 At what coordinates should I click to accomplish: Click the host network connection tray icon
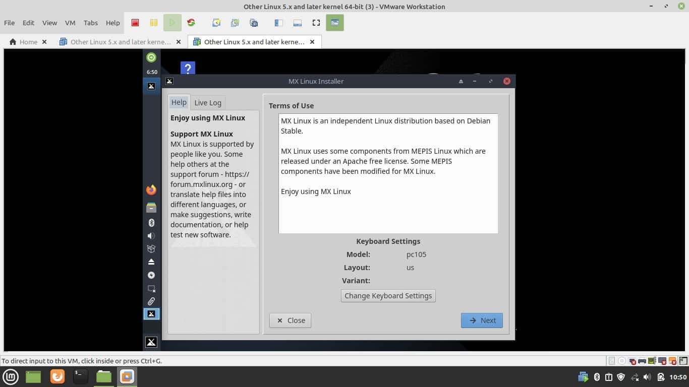coord(635,377)
